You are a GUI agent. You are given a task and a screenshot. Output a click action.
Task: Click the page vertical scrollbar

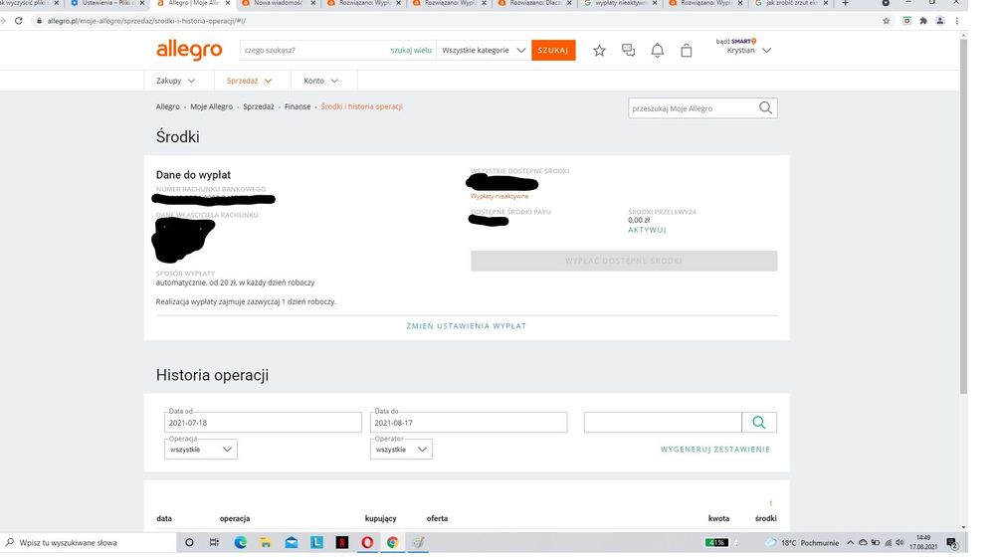[963, 216]
